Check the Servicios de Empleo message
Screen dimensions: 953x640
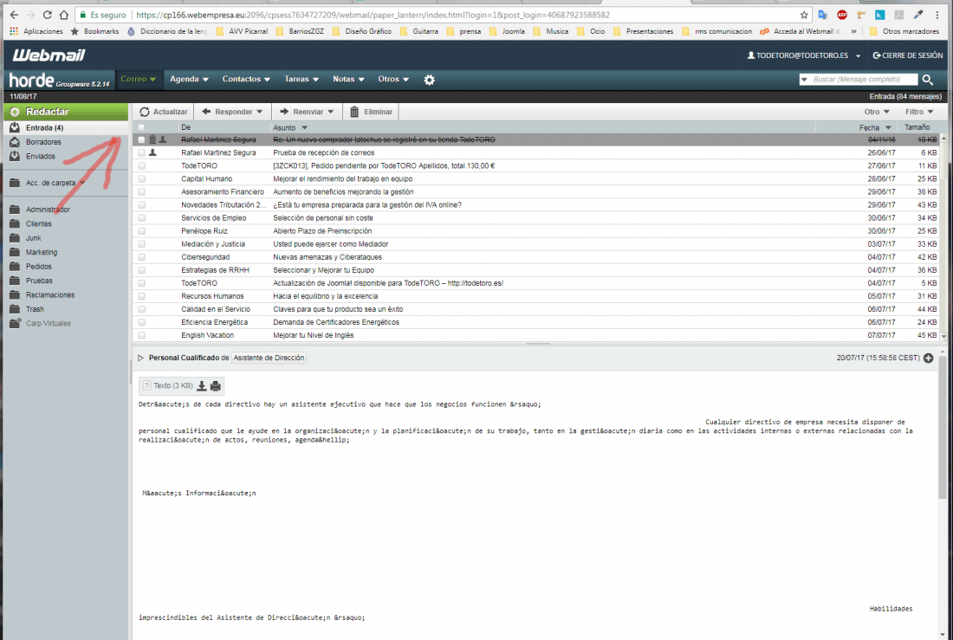tap(141, 218)
